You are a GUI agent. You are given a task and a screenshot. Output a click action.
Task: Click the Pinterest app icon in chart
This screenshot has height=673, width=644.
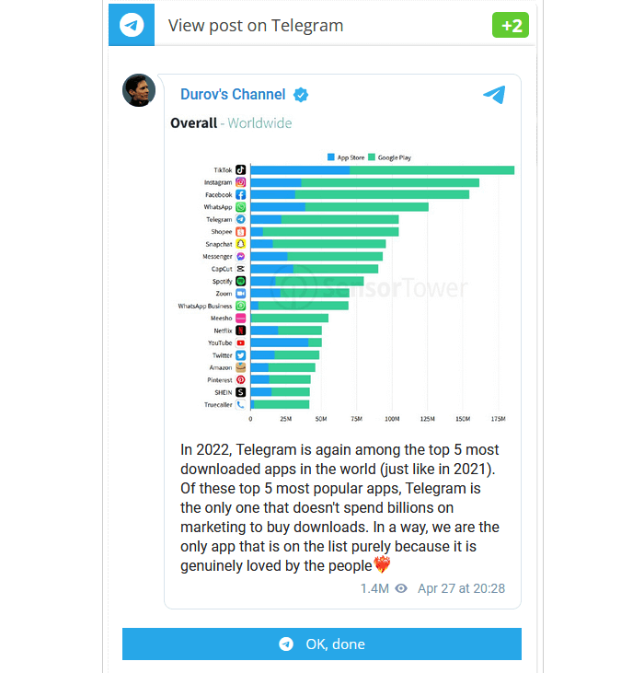[241, 380]
